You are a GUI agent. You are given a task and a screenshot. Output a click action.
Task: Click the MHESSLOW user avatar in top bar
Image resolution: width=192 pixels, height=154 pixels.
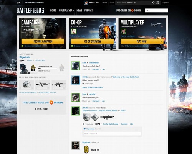pyautogui.click(x=86, y=3)
